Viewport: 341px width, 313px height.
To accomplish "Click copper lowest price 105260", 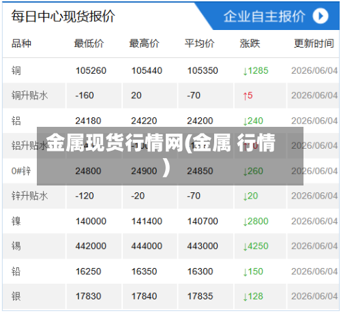I will (x=91, y=70).
